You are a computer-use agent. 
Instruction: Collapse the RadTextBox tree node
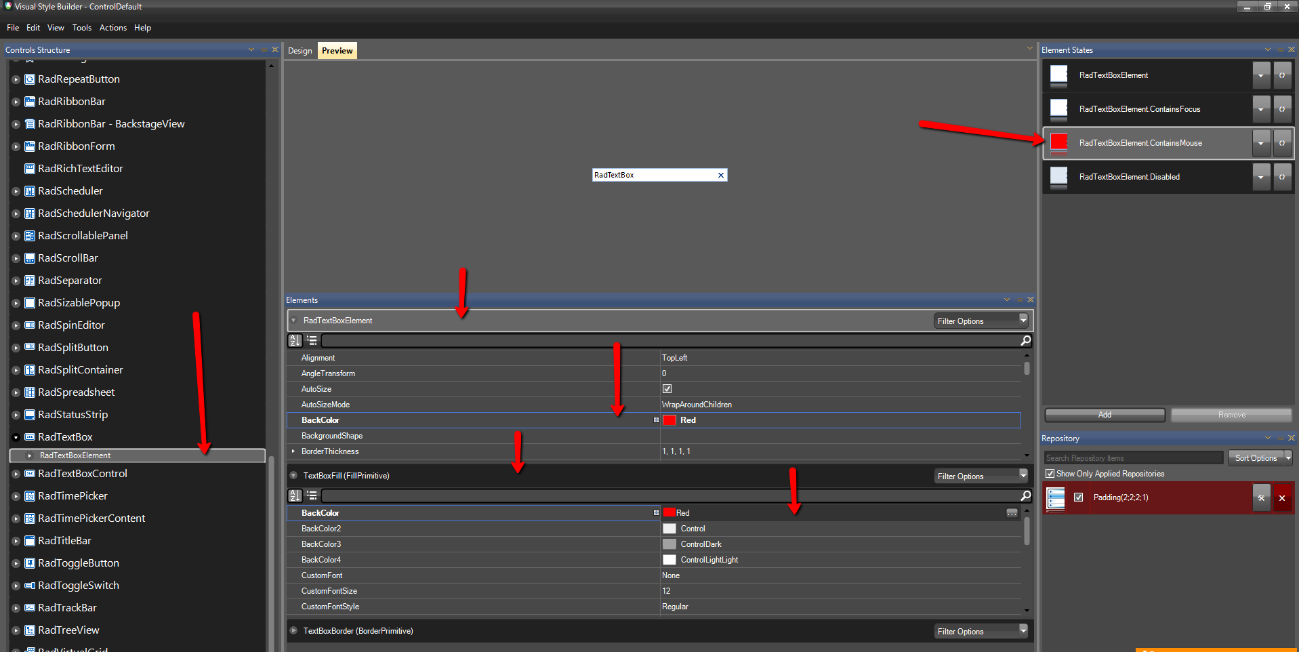pos(16,437)
